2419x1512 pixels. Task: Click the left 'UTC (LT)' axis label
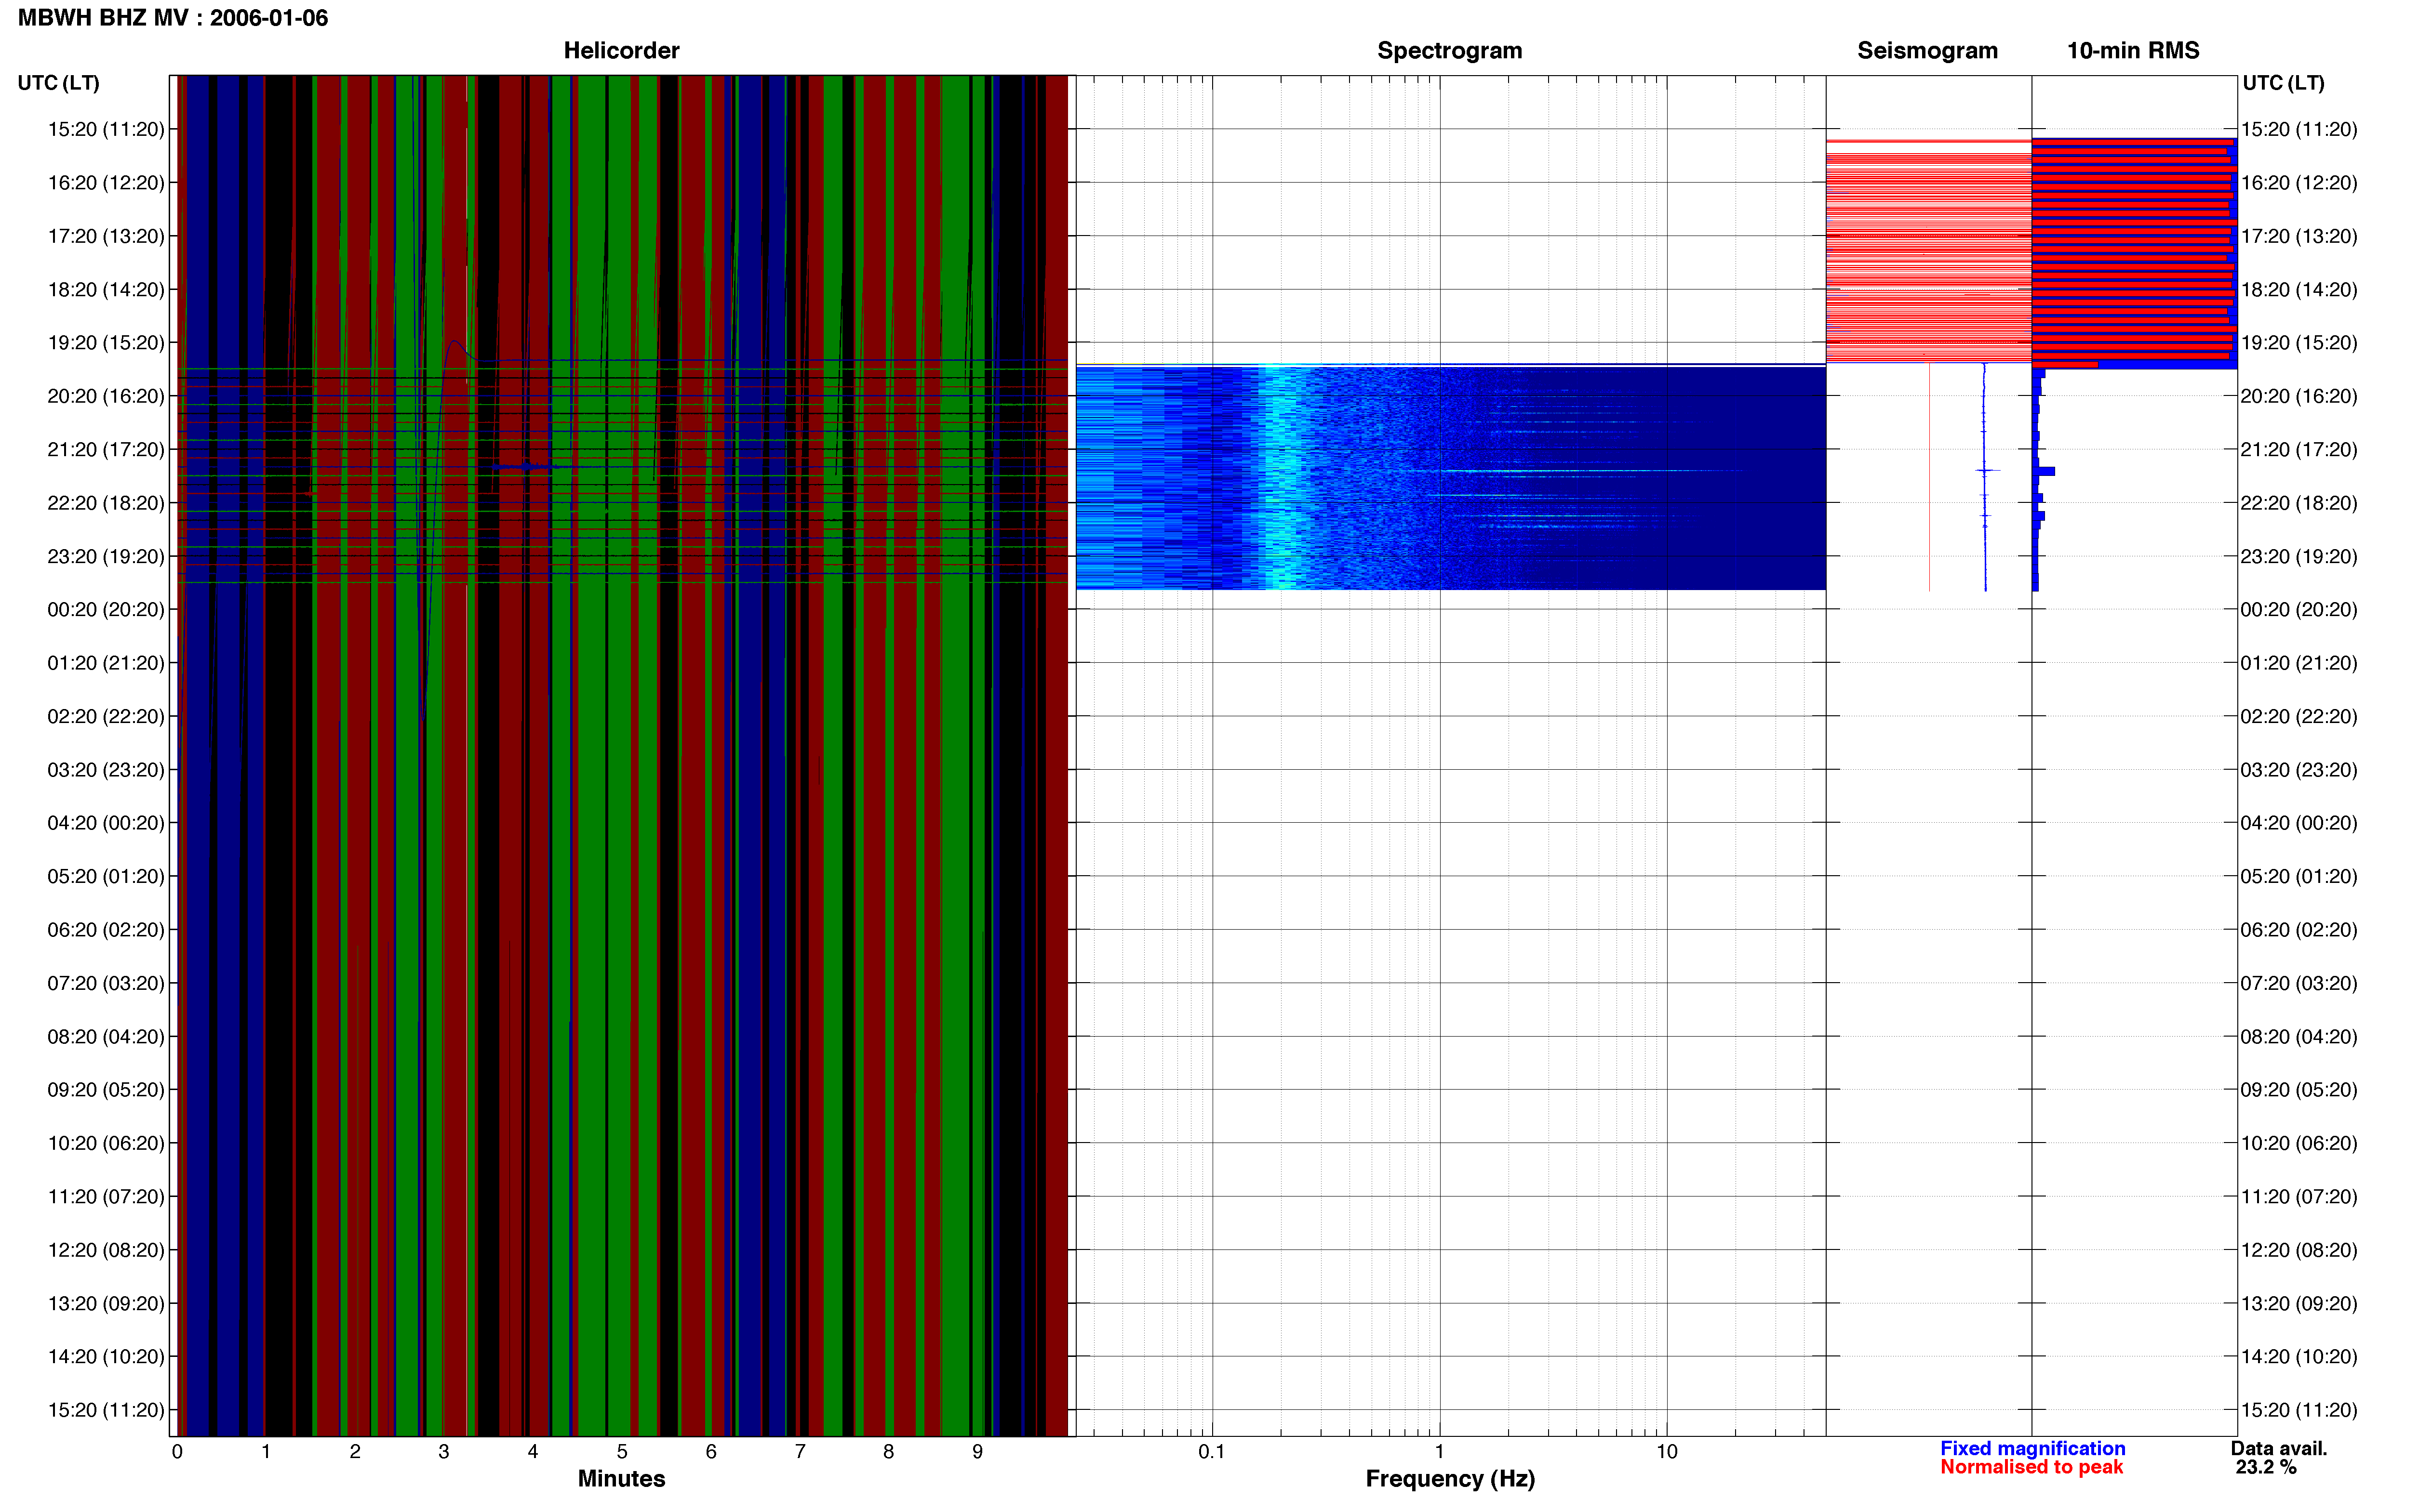[x=59, y=83]
